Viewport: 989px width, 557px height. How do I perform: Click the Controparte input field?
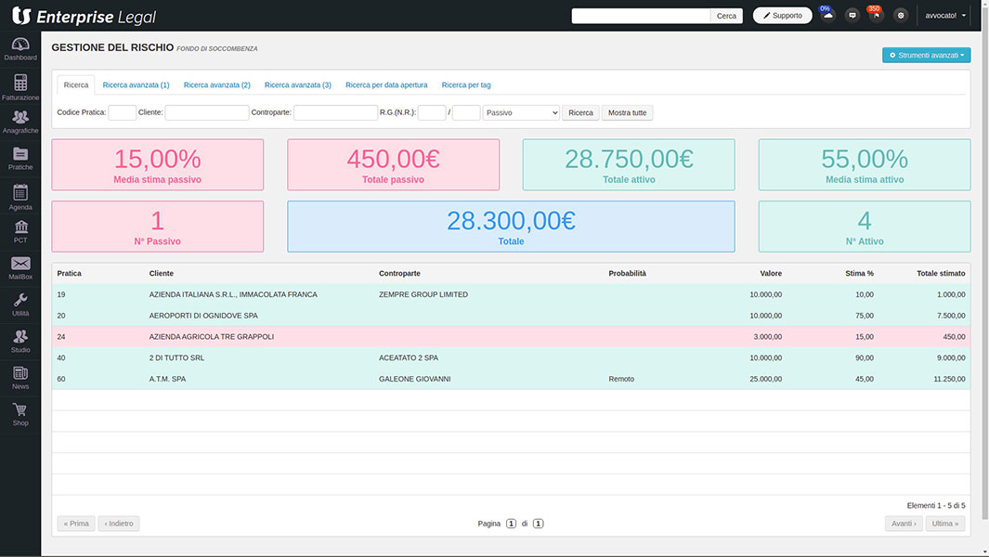[x=335, y=113]
